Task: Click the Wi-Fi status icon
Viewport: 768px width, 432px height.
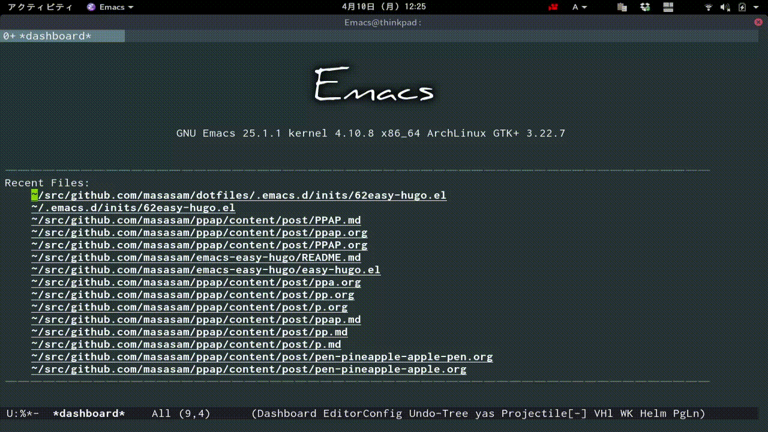Action: tap(709, 7)
